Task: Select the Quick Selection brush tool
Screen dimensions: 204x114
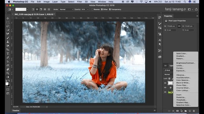Action: click(x=8, y=30)
